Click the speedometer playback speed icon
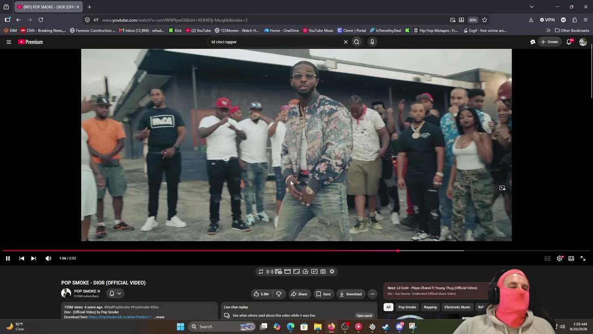 point(305,272)
